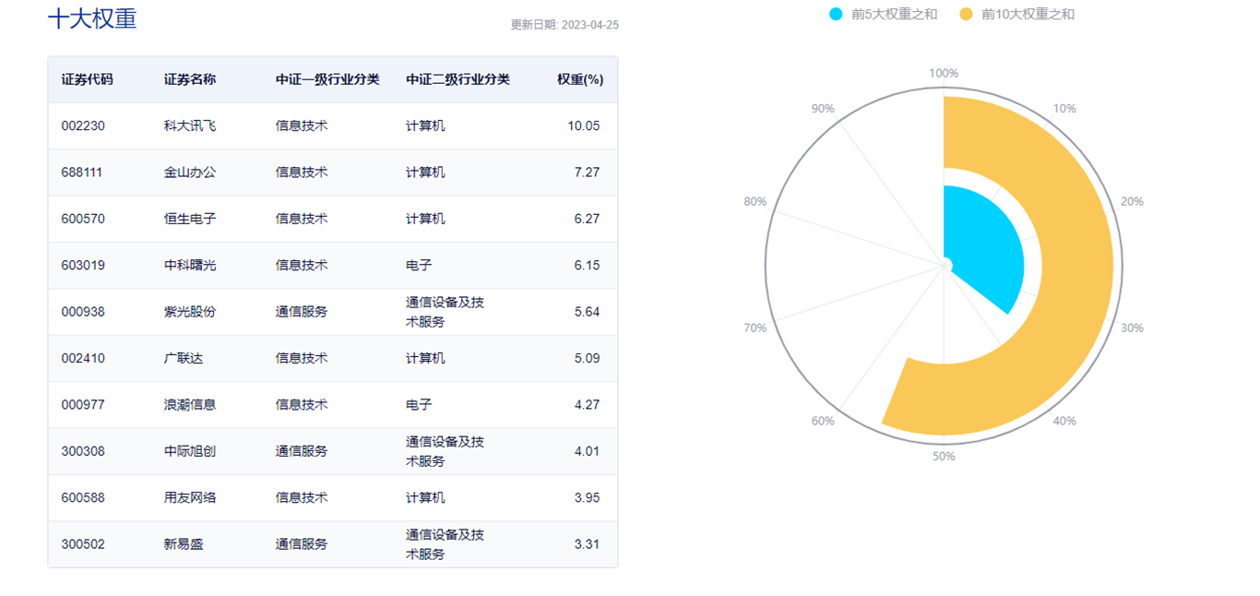Screen dimensions: 1260x596
Task: Click 电子 in the 中科曙光 row
Action: pyautogui.click(x=419, y=265)
